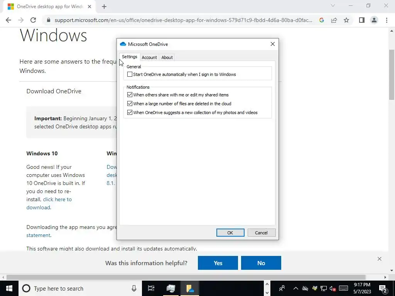Open a new browser tab with plus
The width and height of the screenshot is (395, 296).
(x=104, y=7)
